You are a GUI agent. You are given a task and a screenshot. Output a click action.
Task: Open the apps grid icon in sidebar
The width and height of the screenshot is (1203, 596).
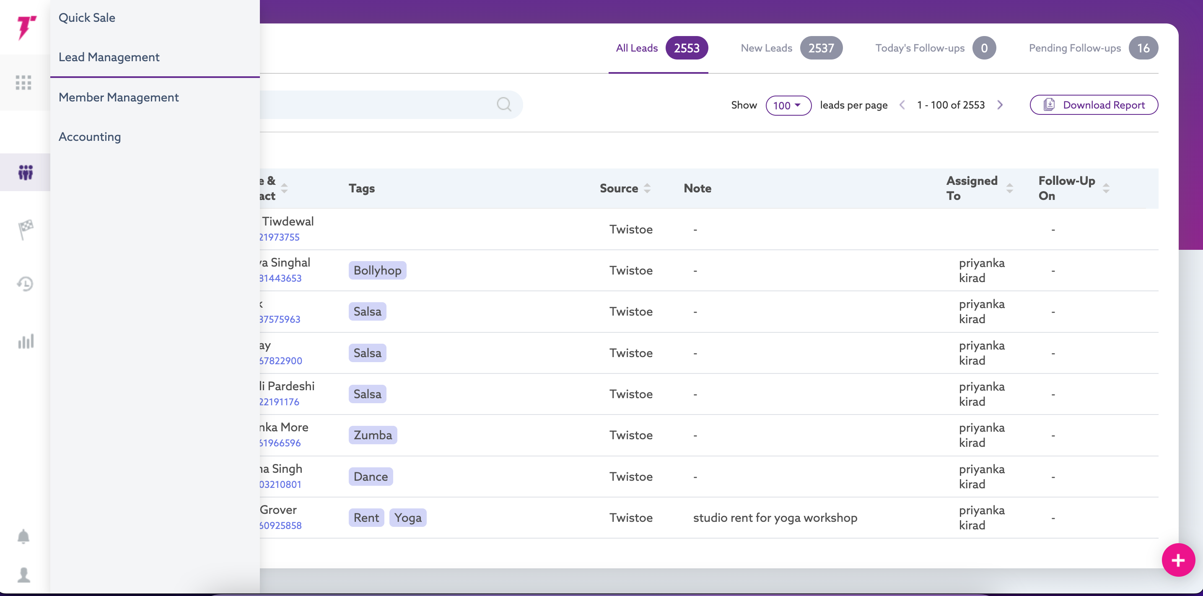click(23, 83)
